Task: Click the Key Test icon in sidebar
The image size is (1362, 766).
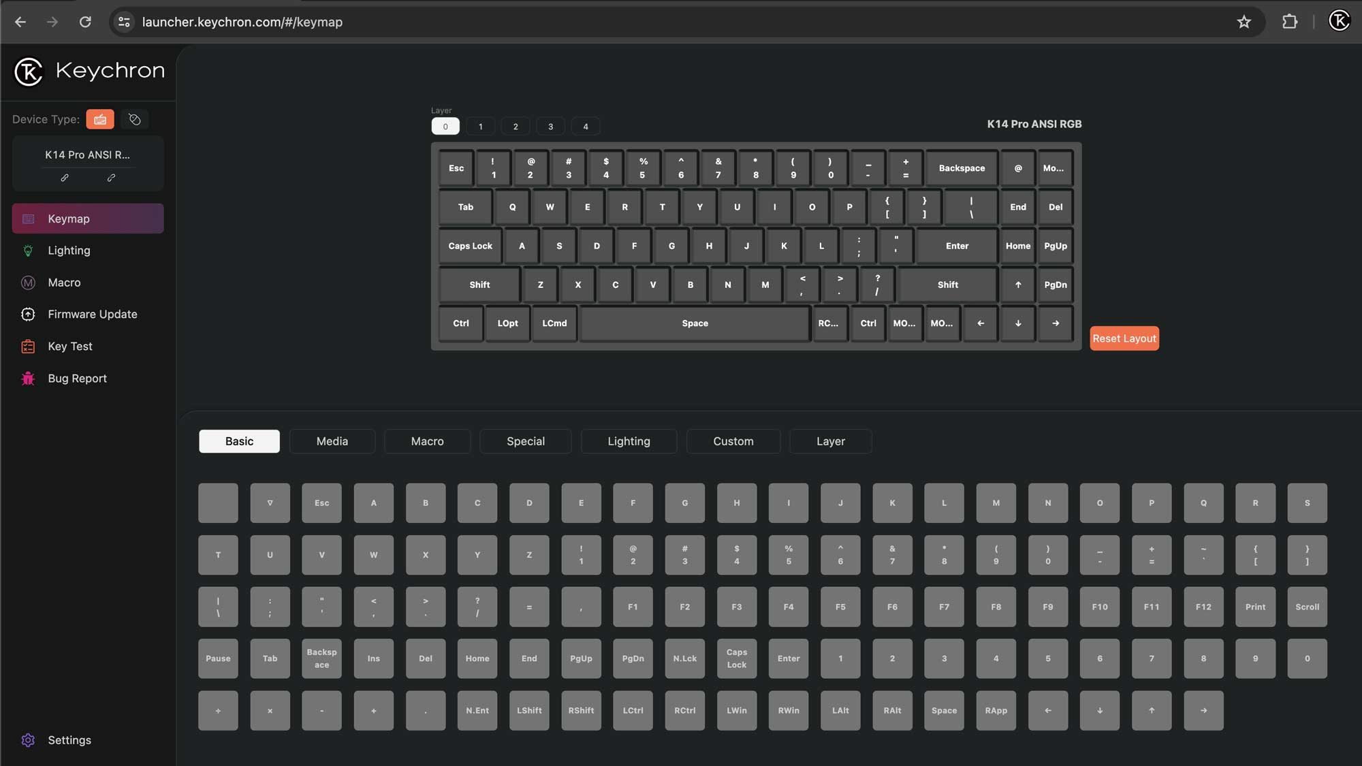Action: pyautogui.click(x=27, y=346)
